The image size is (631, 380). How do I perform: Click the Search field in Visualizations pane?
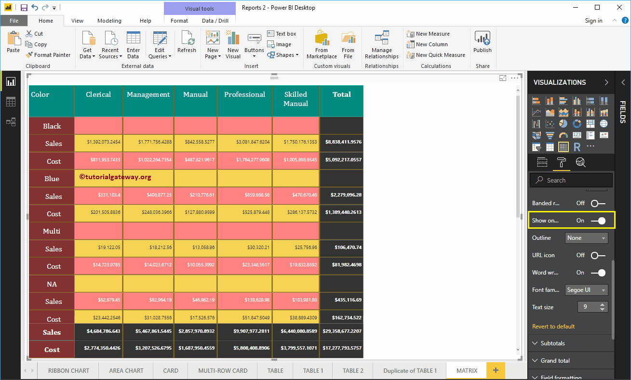click(x=571, y=180)
